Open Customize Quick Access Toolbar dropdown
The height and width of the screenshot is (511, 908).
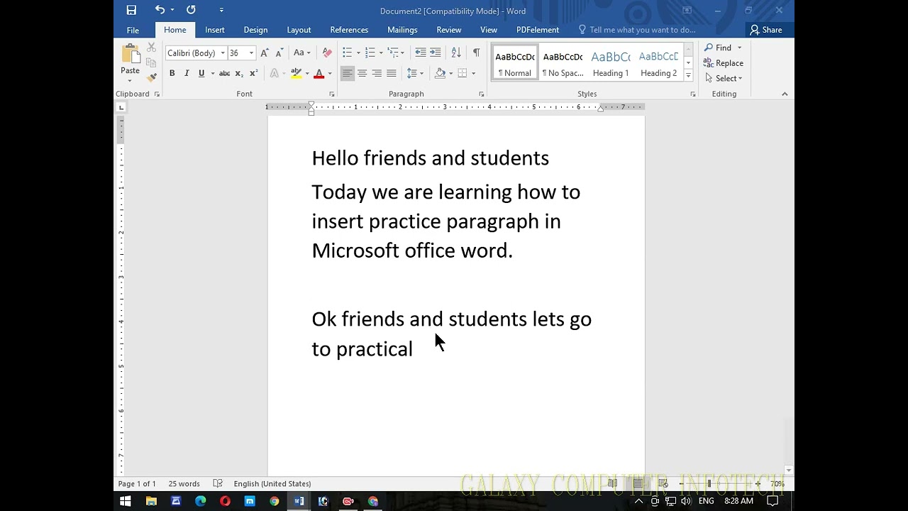click(221, 10)
